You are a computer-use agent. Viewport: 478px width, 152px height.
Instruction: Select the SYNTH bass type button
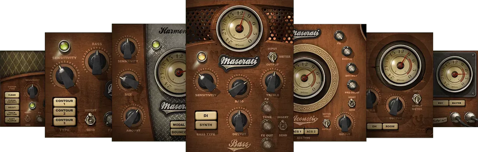tap(206, 125)
